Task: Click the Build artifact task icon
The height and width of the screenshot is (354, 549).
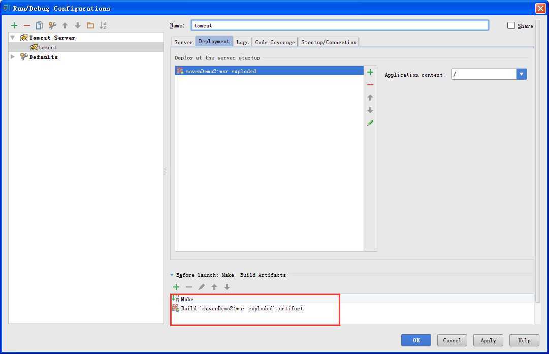Action: pos(175,308)
